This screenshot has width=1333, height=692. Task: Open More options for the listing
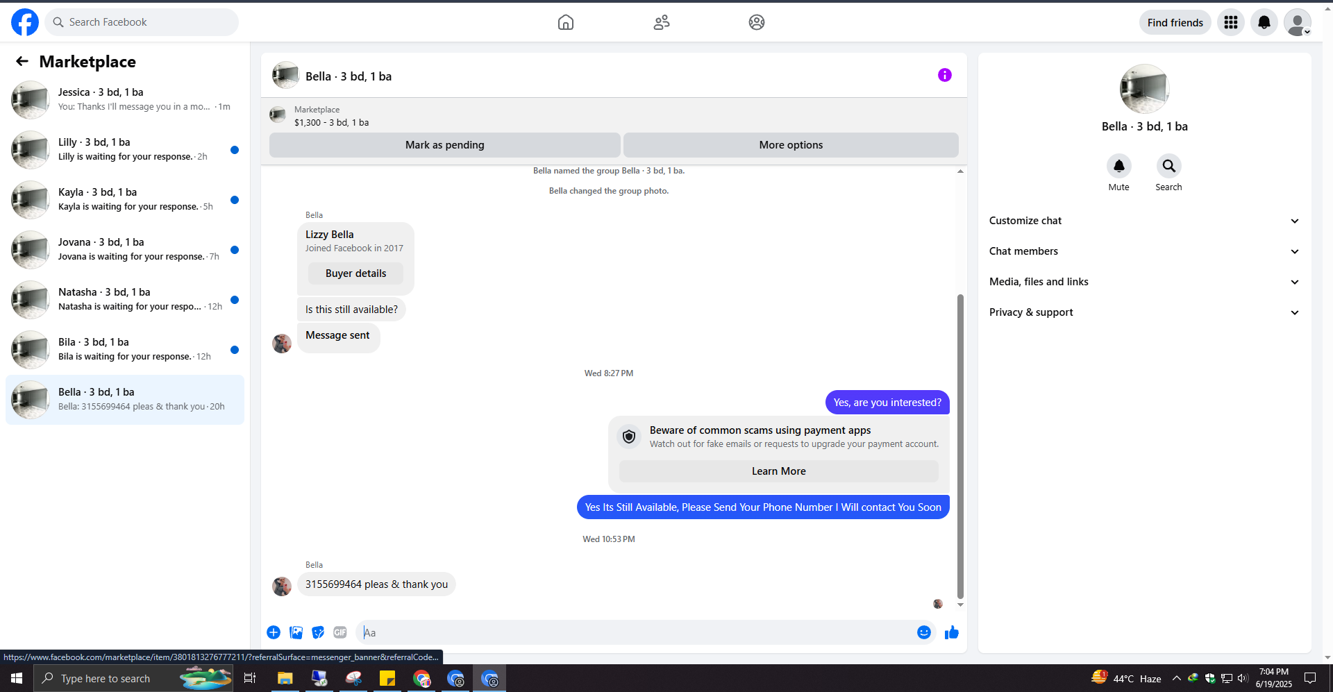coord(791,145)
